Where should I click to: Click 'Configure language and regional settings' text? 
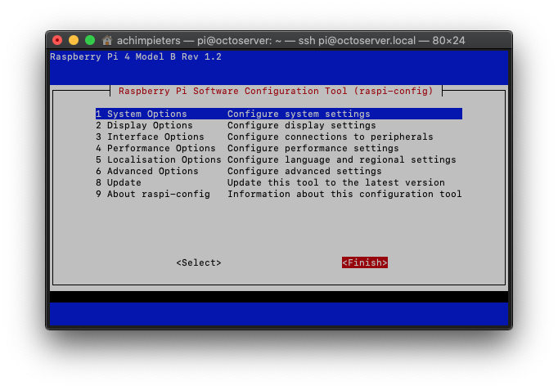342,159
